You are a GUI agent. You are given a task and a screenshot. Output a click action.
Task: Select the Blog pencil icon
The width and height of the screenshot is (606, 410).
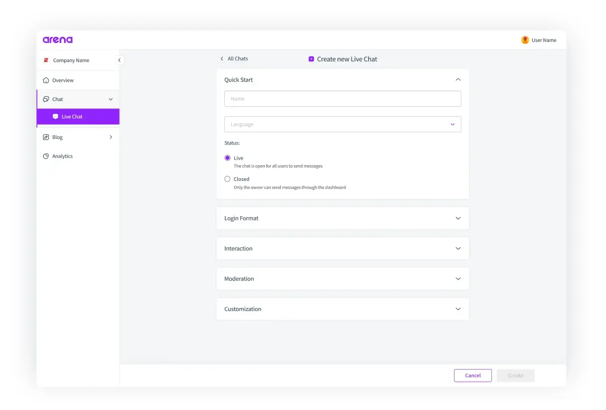click(x=46, y=137)
